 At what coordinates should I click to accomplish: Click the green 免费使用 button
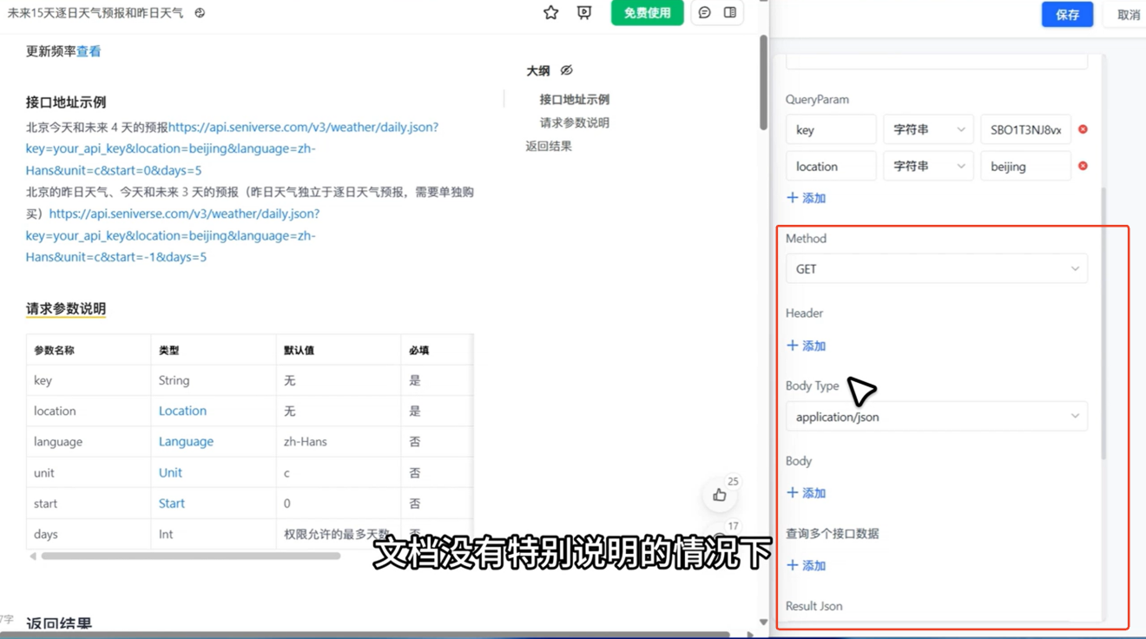[x=647, y=12]
